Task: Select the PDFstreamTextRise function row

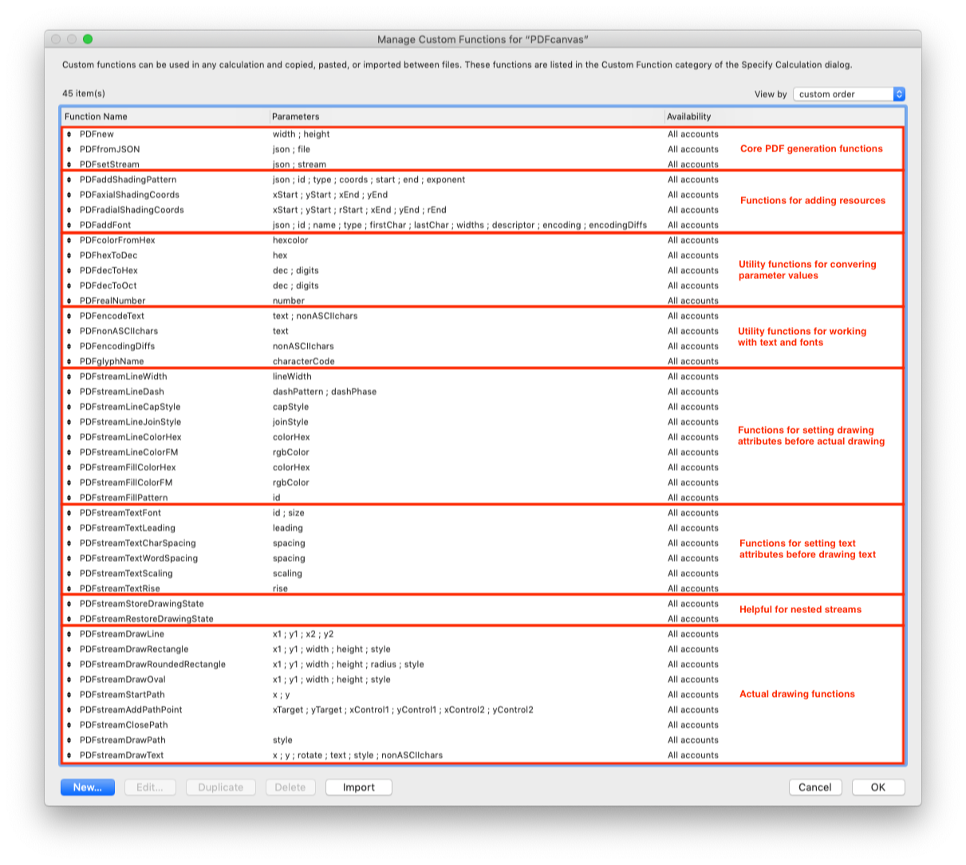Action: point(483,588)
